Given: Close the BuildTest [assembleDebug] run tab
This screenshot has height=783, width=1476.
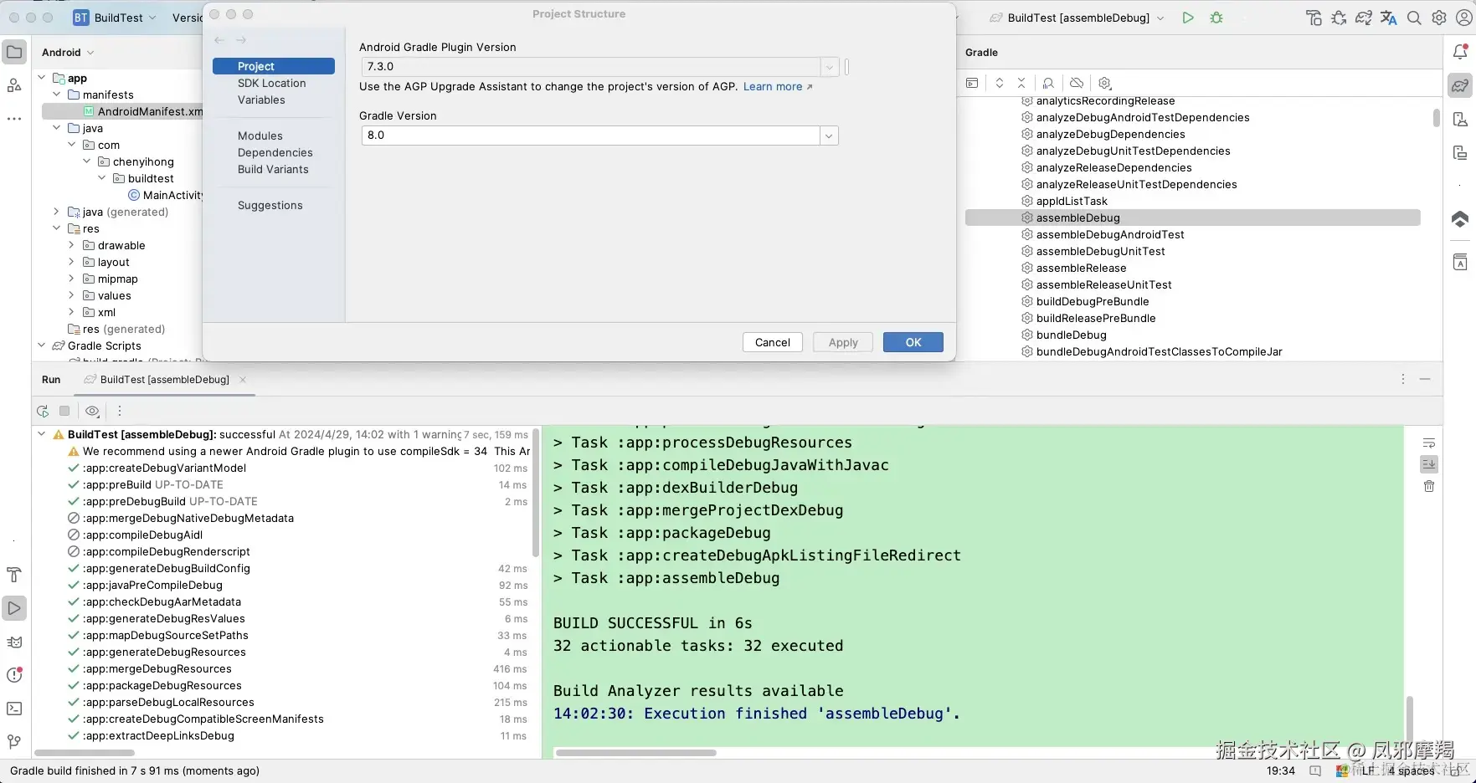Looking at the screenshot, I should (x=243, y=379).
